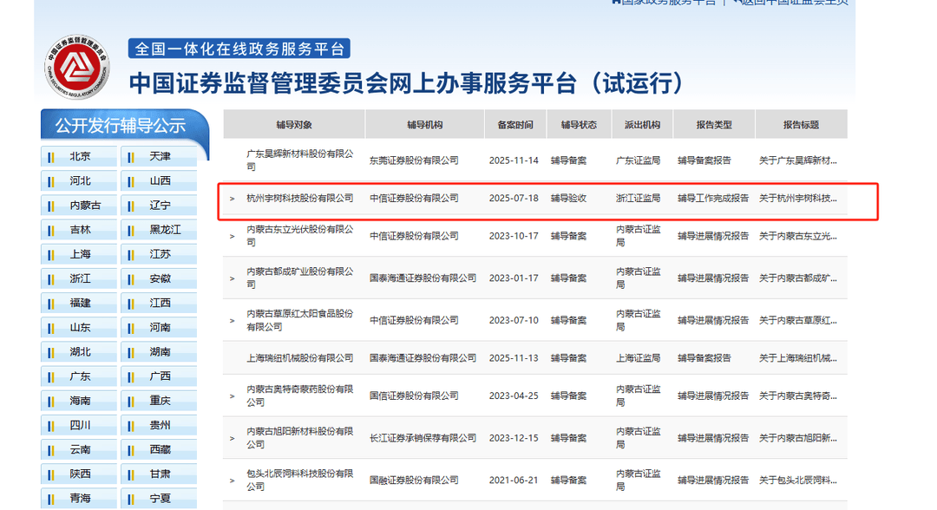
Task: Click the 辅导机构 column header
Action: [x=425, y=125]
